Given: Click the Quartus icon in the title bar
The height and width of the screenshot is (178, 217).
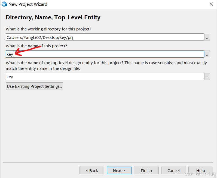Looking at the screenshot, I should [x=4, y=4].
